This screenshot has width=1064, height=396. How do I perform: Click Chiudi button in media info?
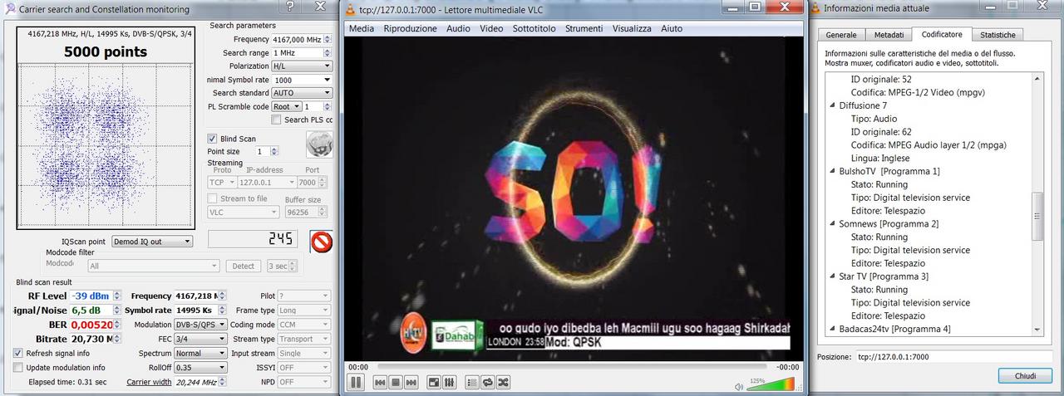coord(1024,376)
